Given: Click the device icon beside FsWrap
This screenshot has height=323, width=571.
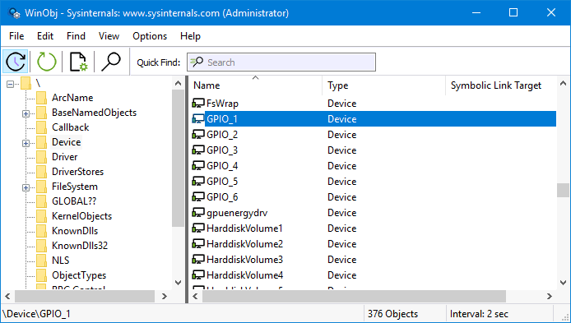Looking at the screenshot, I should 198,104.
